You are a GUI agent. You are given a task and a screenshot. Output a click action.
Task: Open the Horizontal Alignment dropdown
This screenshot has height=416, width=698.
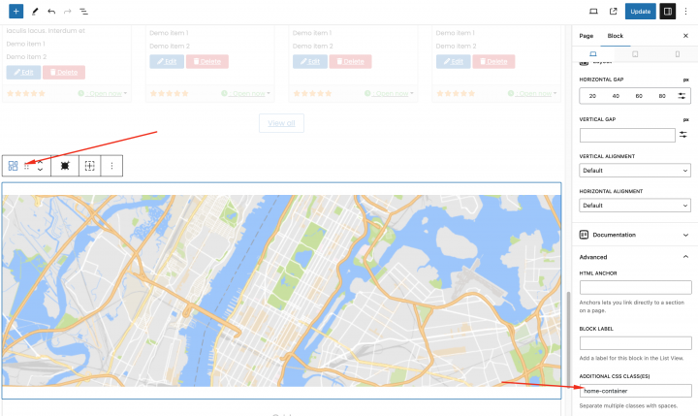(635, 206)
